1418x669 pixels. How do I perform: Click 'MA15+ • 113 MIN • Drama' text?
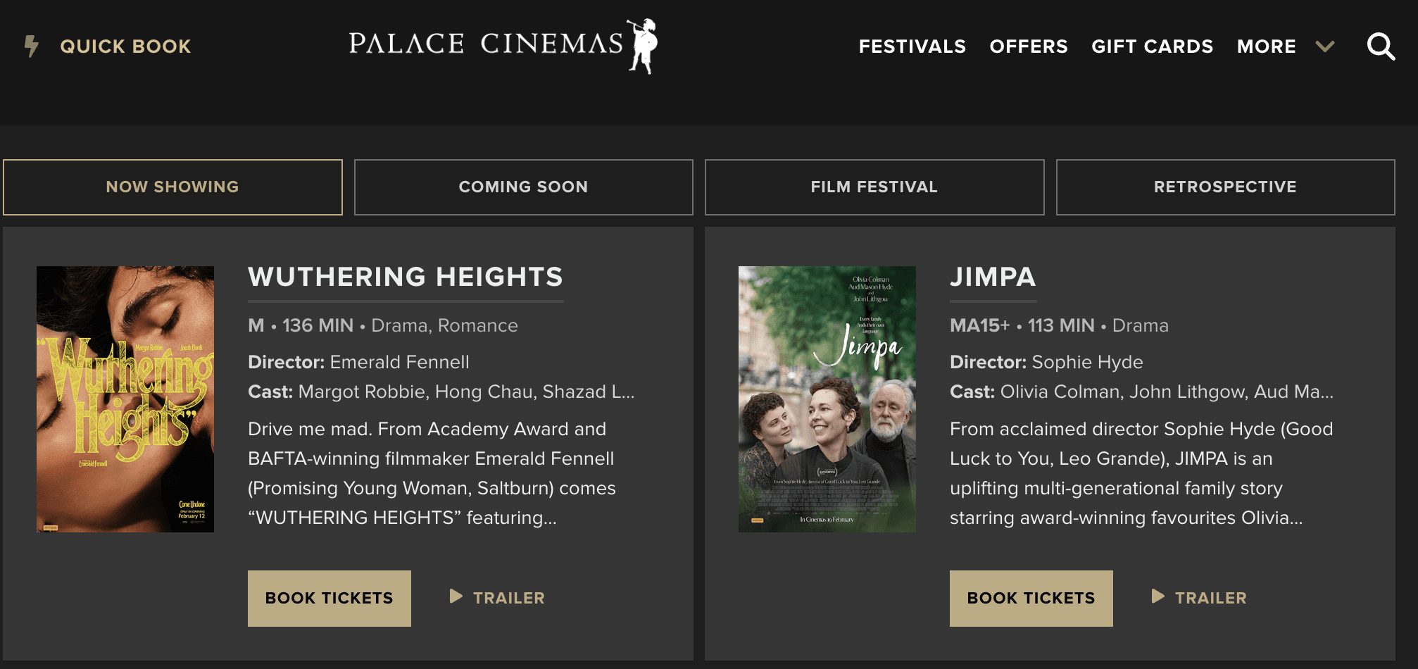(1059, 325)
